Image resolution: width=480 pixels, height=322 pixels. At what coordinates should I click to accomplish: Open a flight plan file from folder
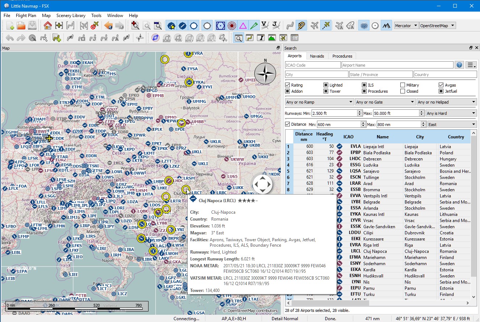click(21, 26)
